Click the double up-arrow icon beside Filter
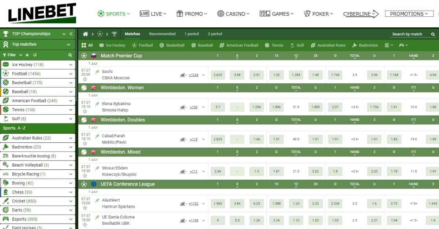The image size is (439, 229). point(27,55)
